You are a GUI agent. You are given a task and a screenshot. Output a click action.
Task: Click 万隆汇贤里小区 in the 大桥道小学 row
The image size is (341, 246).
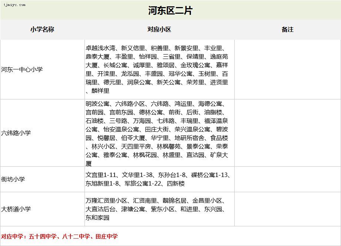106,201
